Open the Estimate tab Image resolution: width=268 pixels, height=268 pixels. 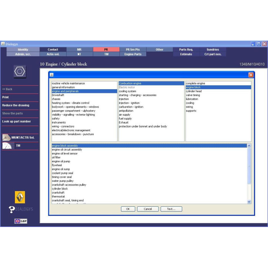coord(186,54)
